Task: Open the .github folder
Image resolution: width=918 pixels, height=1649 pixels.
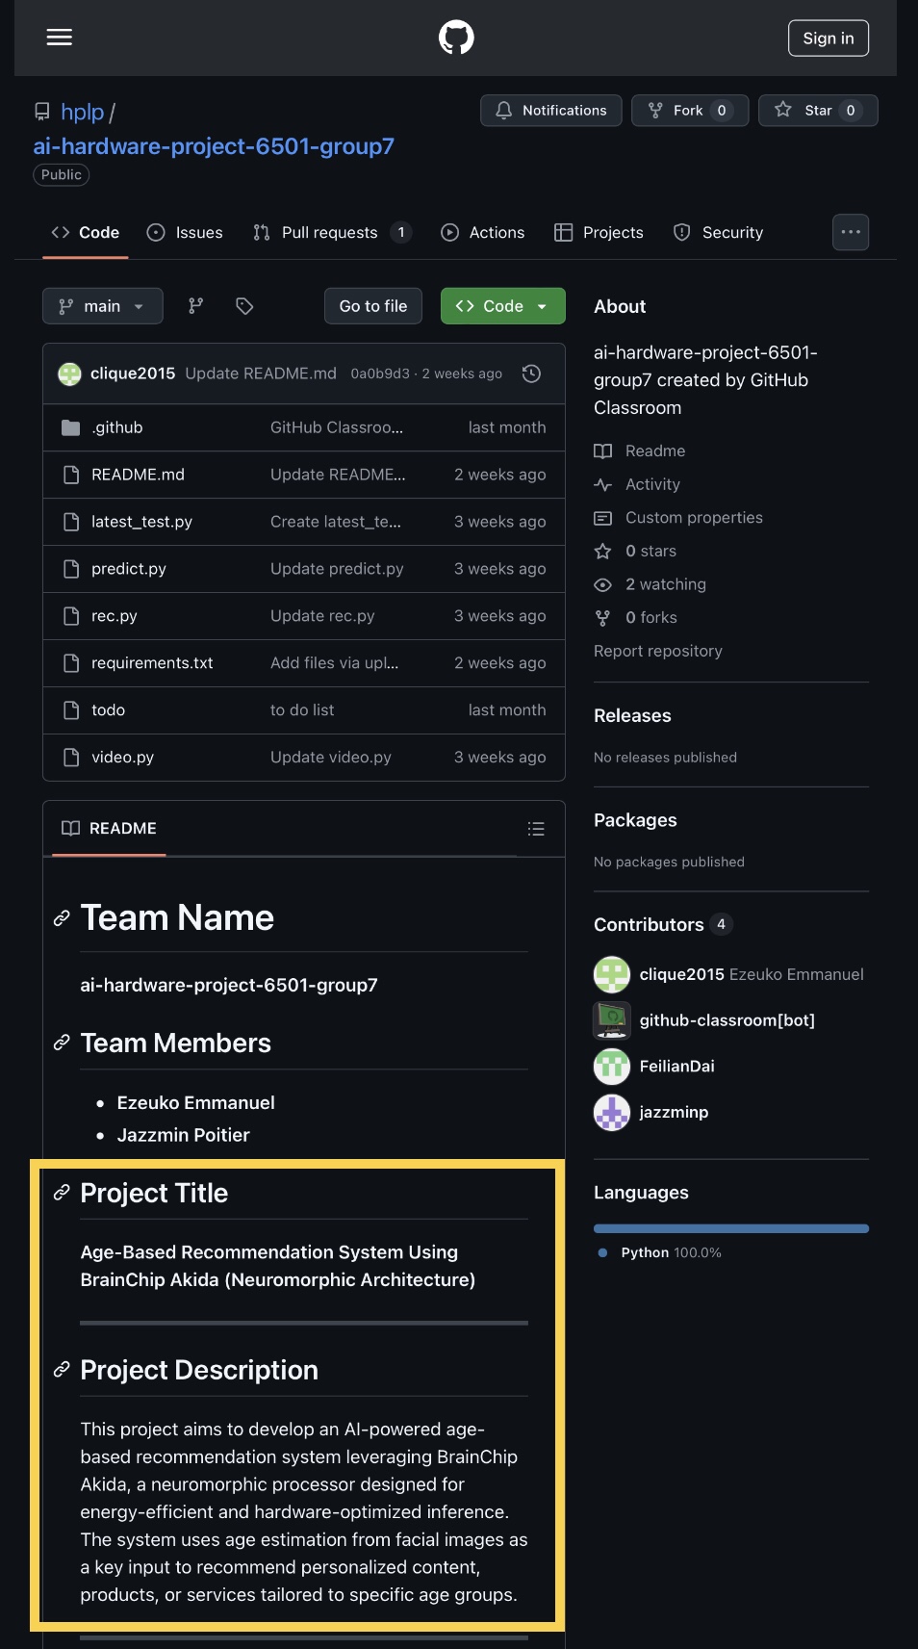Action: 117,427
